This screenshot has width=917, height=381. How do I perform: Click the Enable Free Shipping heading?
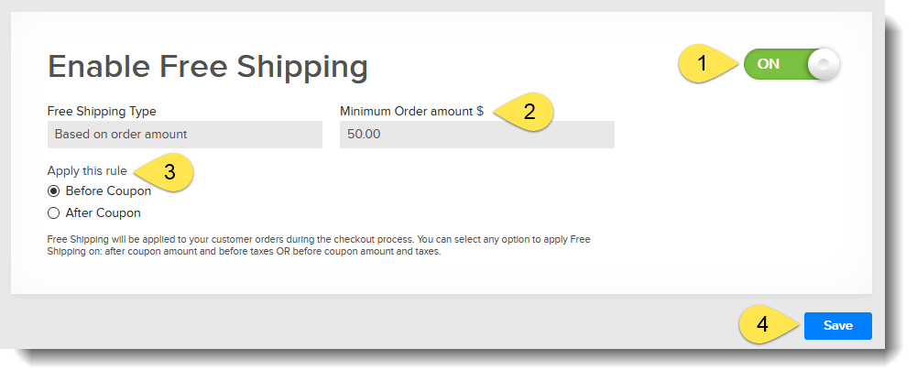[x=208, y=66]
